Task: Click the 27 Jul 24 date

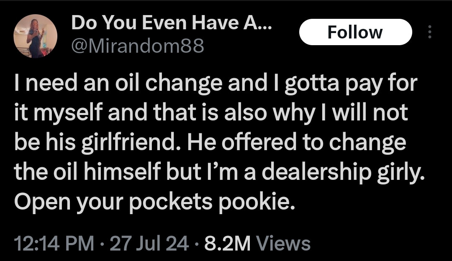Action: [x=149, y=243]
